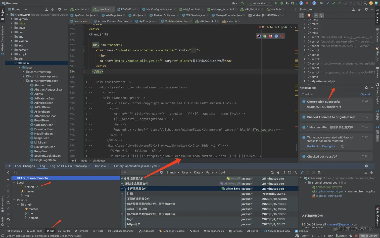Open Date filter dropdown
The height and width of the screenshot is (238, 380).
pyautogui.click(x=199, y=173)
